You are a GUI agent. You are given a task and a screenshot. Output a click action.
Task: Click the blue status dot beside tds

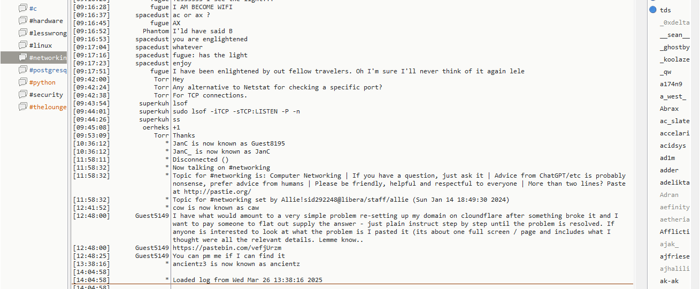(x=653, y=10)
